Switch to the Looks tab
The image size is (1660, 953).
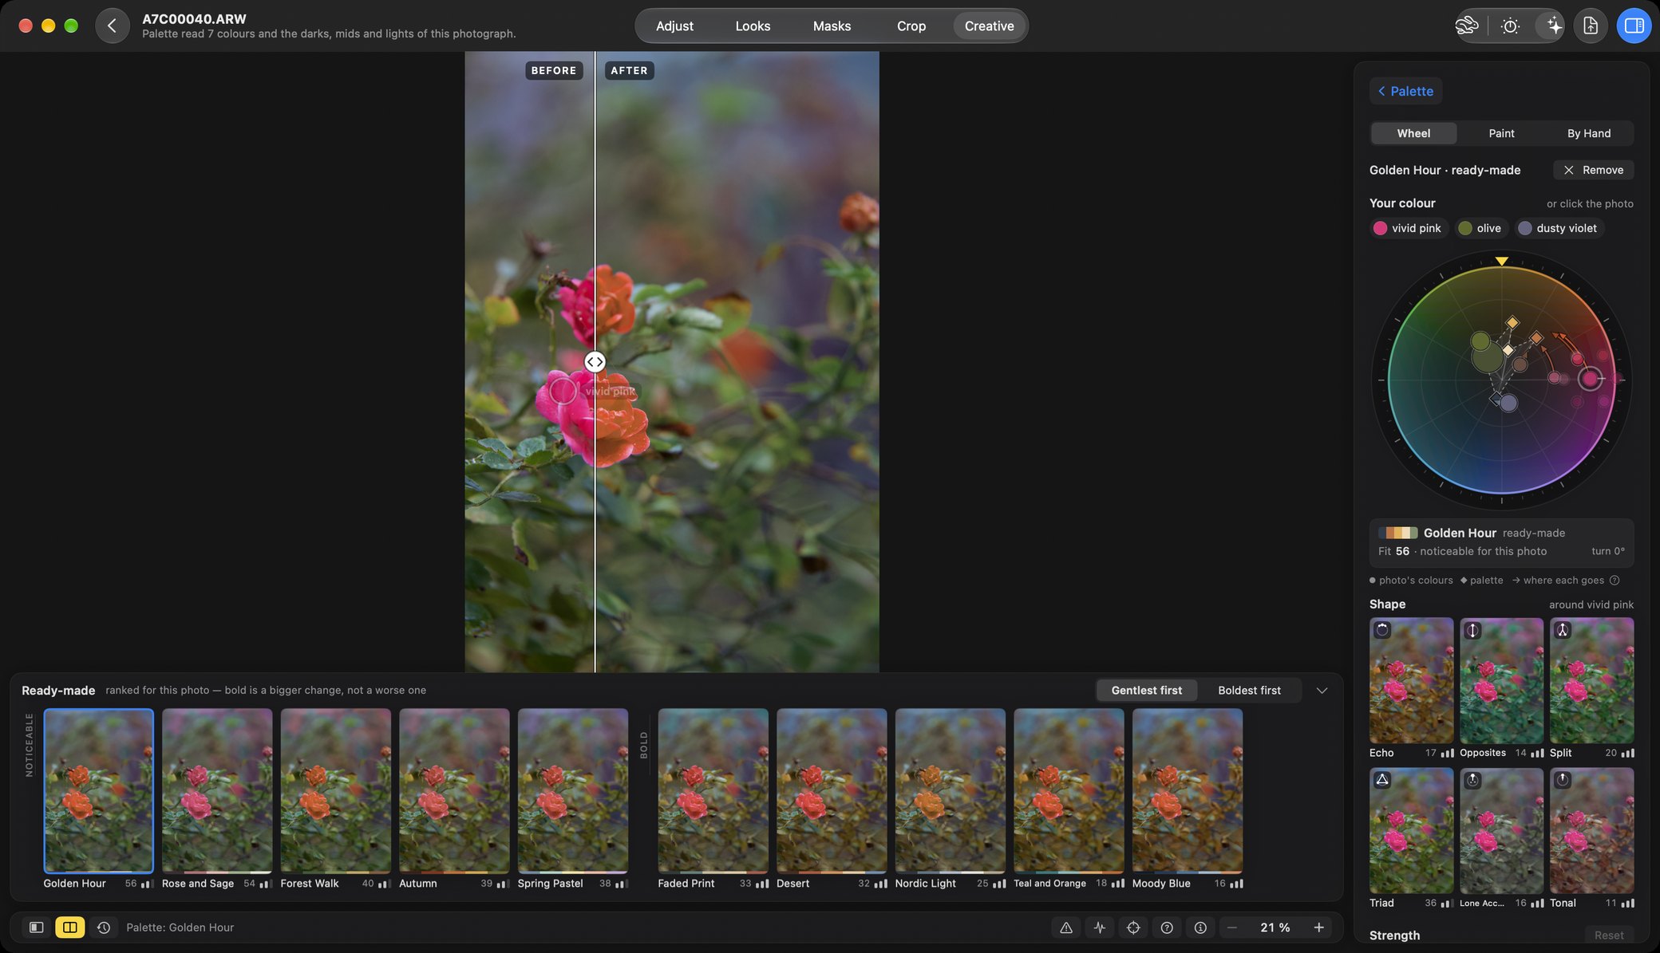coord(753,26)
